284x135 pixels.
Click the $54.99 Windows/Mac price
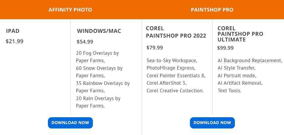tap(85, 42)
